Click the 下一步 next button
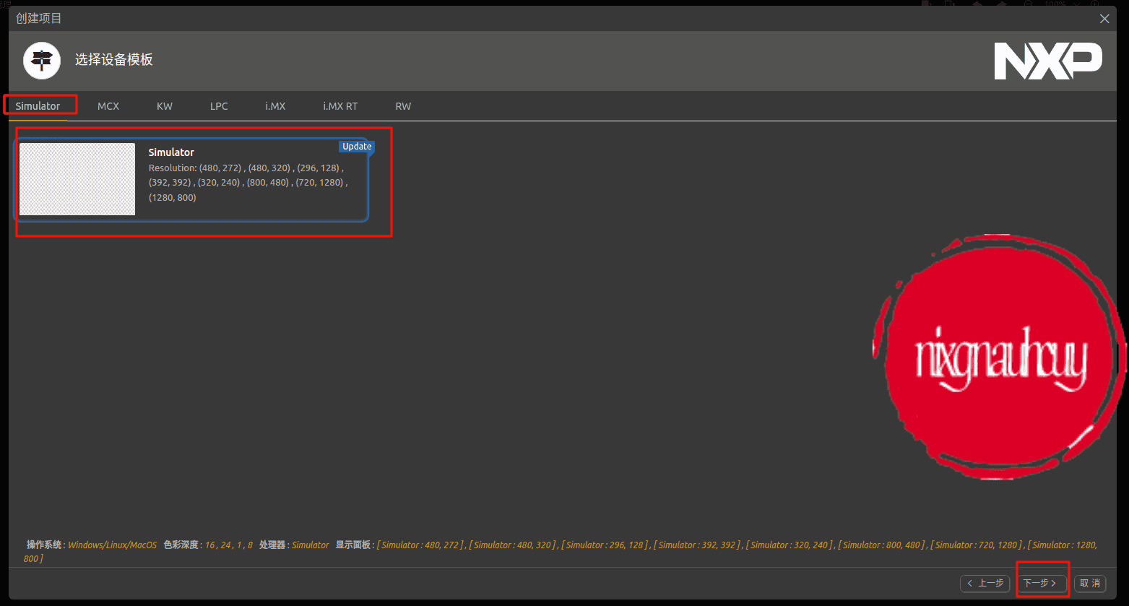This screenshot has width=1129, height=606. click(x=1041, y=583)
